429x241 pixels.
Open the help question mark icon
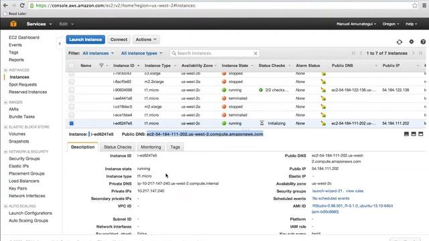coord(423,42)
